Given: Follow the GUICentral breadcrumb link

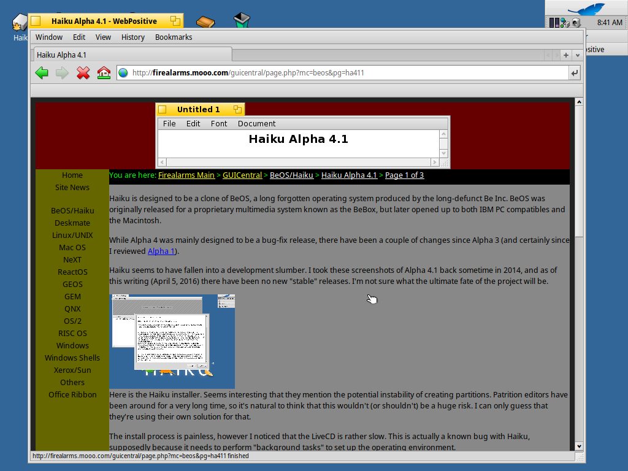Looking at the screenshot, I should pos(242,175).
